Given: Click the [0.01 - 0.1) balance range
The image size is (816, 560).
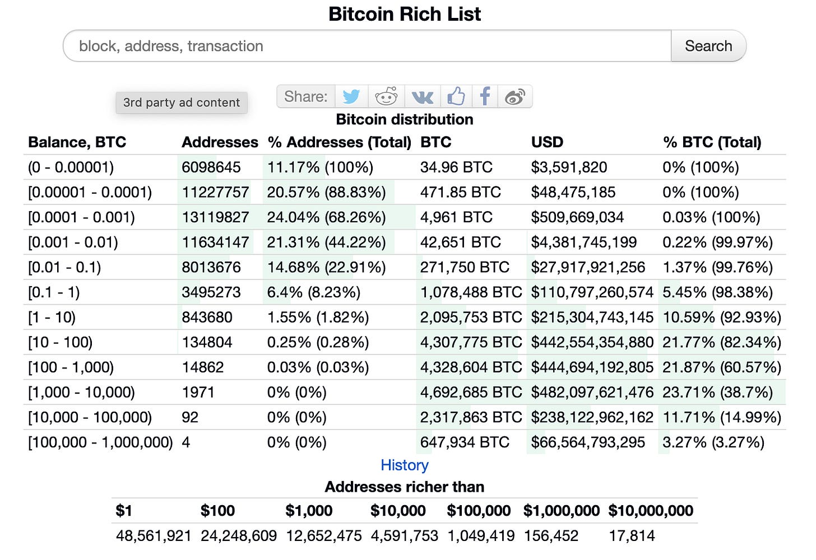Looking at the screenshot, I should (x=64, y=267).
